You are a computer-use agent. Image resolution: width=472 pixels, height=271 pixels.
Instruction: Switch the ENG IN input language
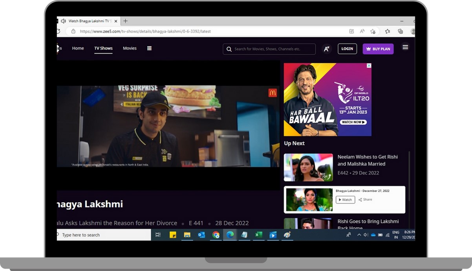[x=396, y=235]
